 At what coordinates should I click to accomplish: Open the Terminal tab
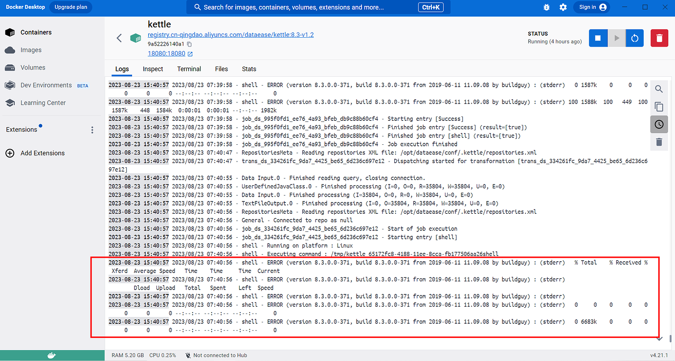[x=189, y=69]
